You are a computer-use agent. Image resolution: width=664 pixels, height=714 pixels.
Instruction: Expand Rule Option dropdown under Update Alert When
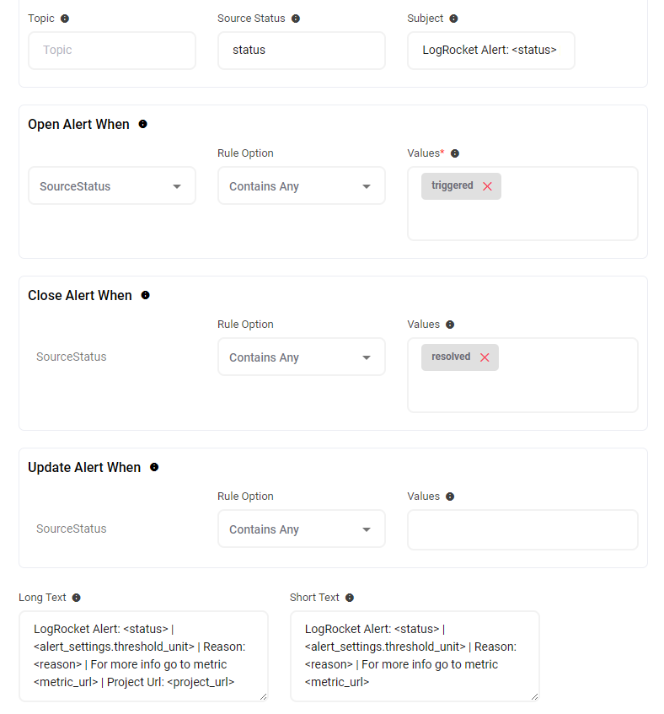tap(301, 529)
